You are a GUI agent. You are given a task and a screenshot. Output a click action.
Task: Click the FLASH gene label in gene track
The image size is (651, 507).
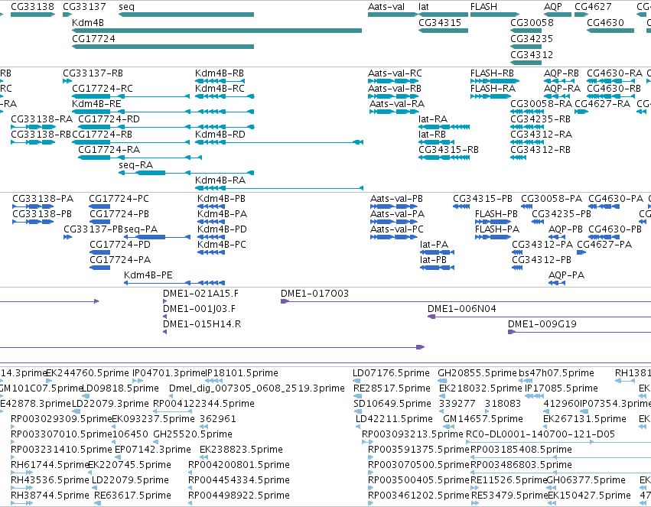point(483,7)
